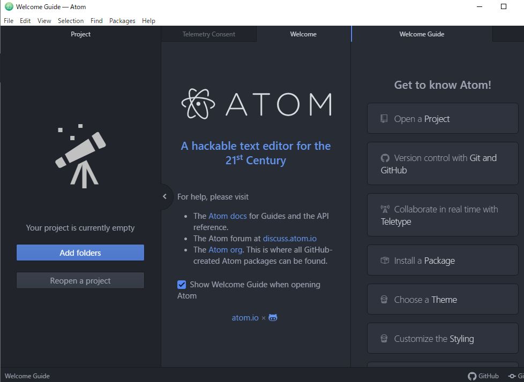The image size is (524, 382).
Task: Click the package box icon on Install a Package
Action: (385, 260)
